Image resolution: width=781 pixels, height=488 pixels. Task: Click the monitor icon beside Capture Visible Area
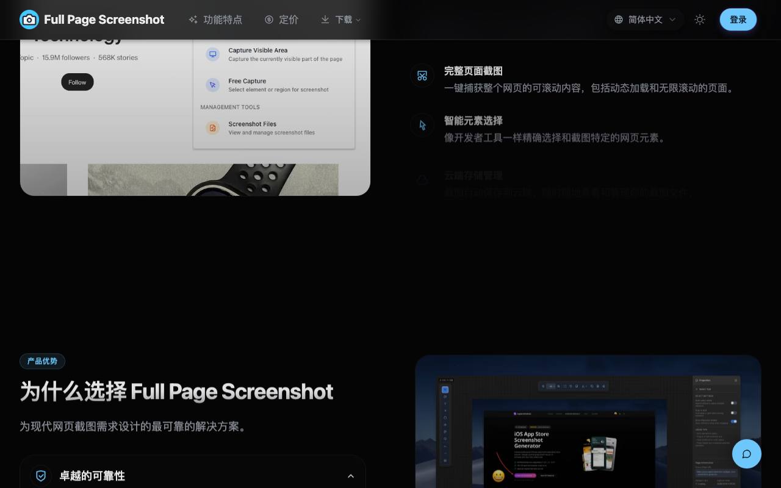click(213, 54)
